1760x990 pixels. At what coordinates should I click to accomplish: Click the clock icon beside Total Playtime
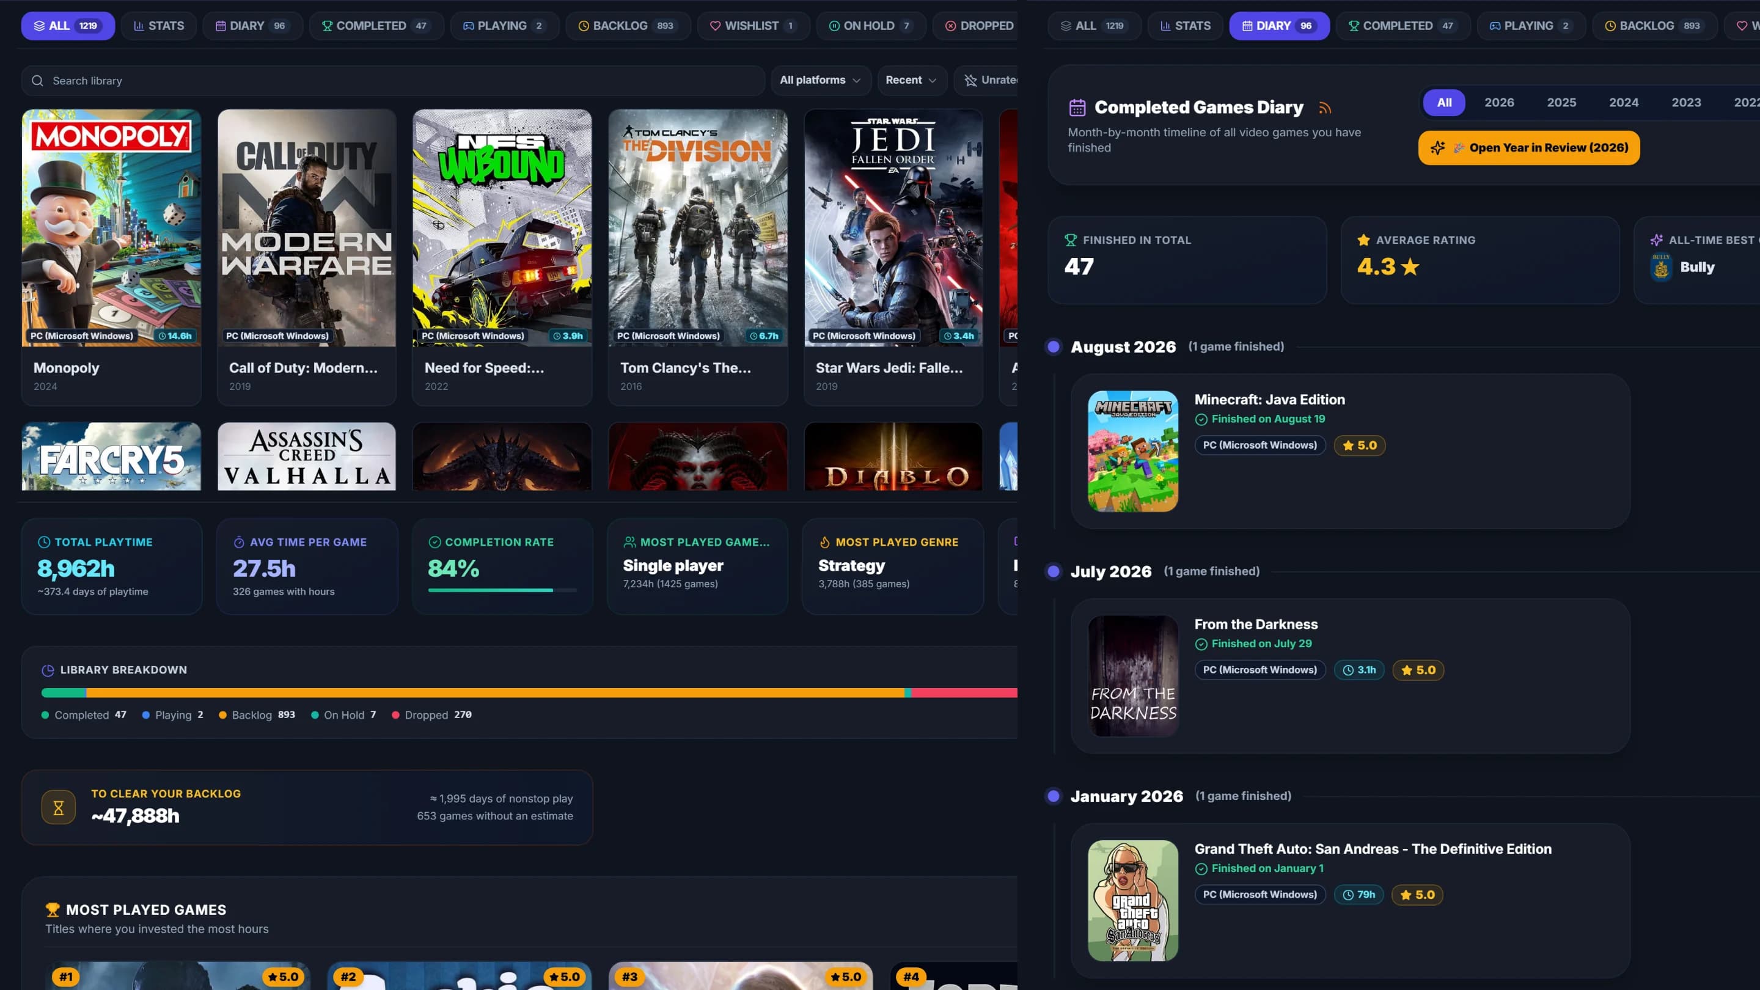pyautogui.click(x=44, y=542)
